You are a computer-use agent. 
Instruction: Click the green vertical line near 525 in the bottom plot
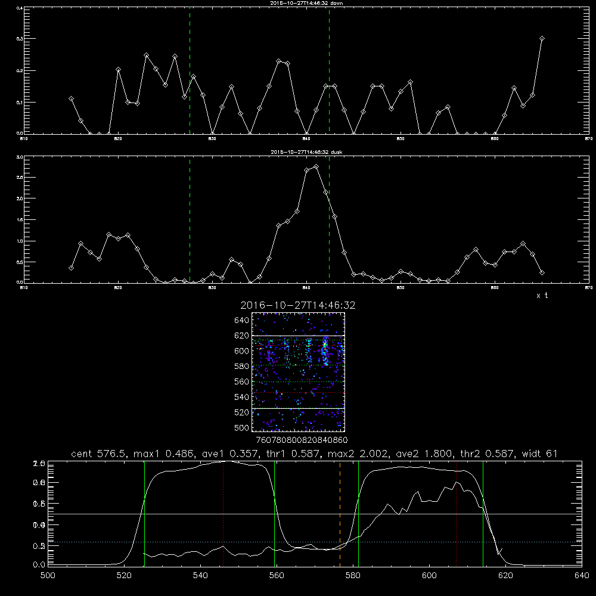(x=144, y=513)
